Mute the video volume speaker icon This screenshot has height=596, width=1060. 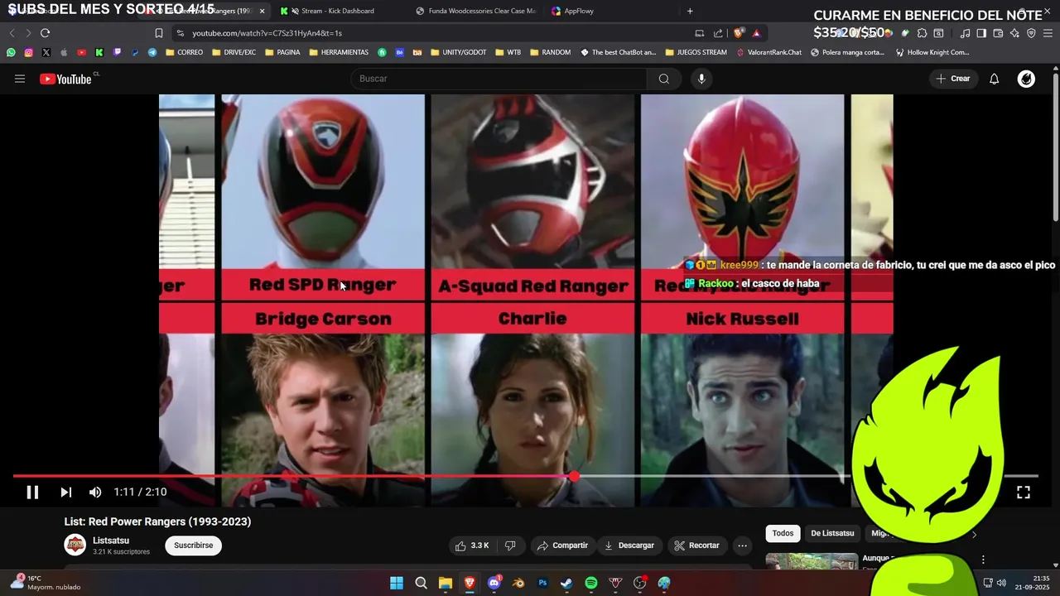pyautogui.click(x=95, y=492)
